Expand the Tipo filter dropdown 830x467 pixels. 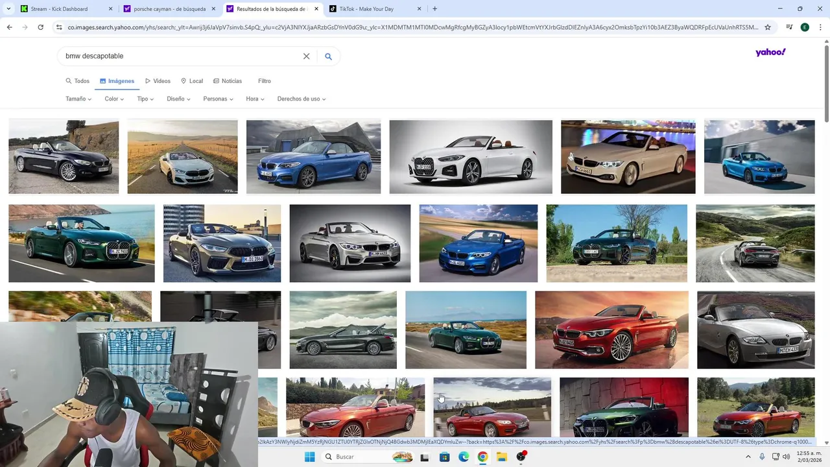pyautogui.click(x=145, y=99)
